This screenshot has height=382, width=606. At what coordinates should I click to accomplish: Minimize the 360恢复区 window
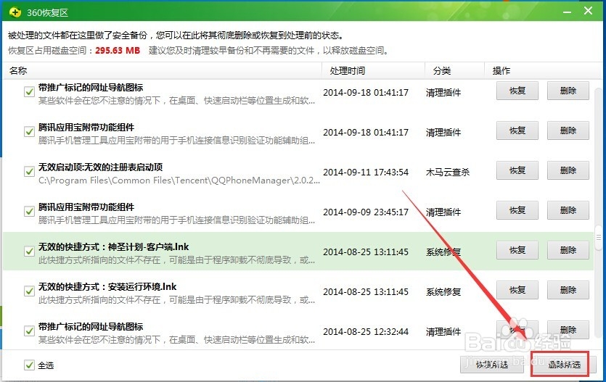(x=567, y=12)
